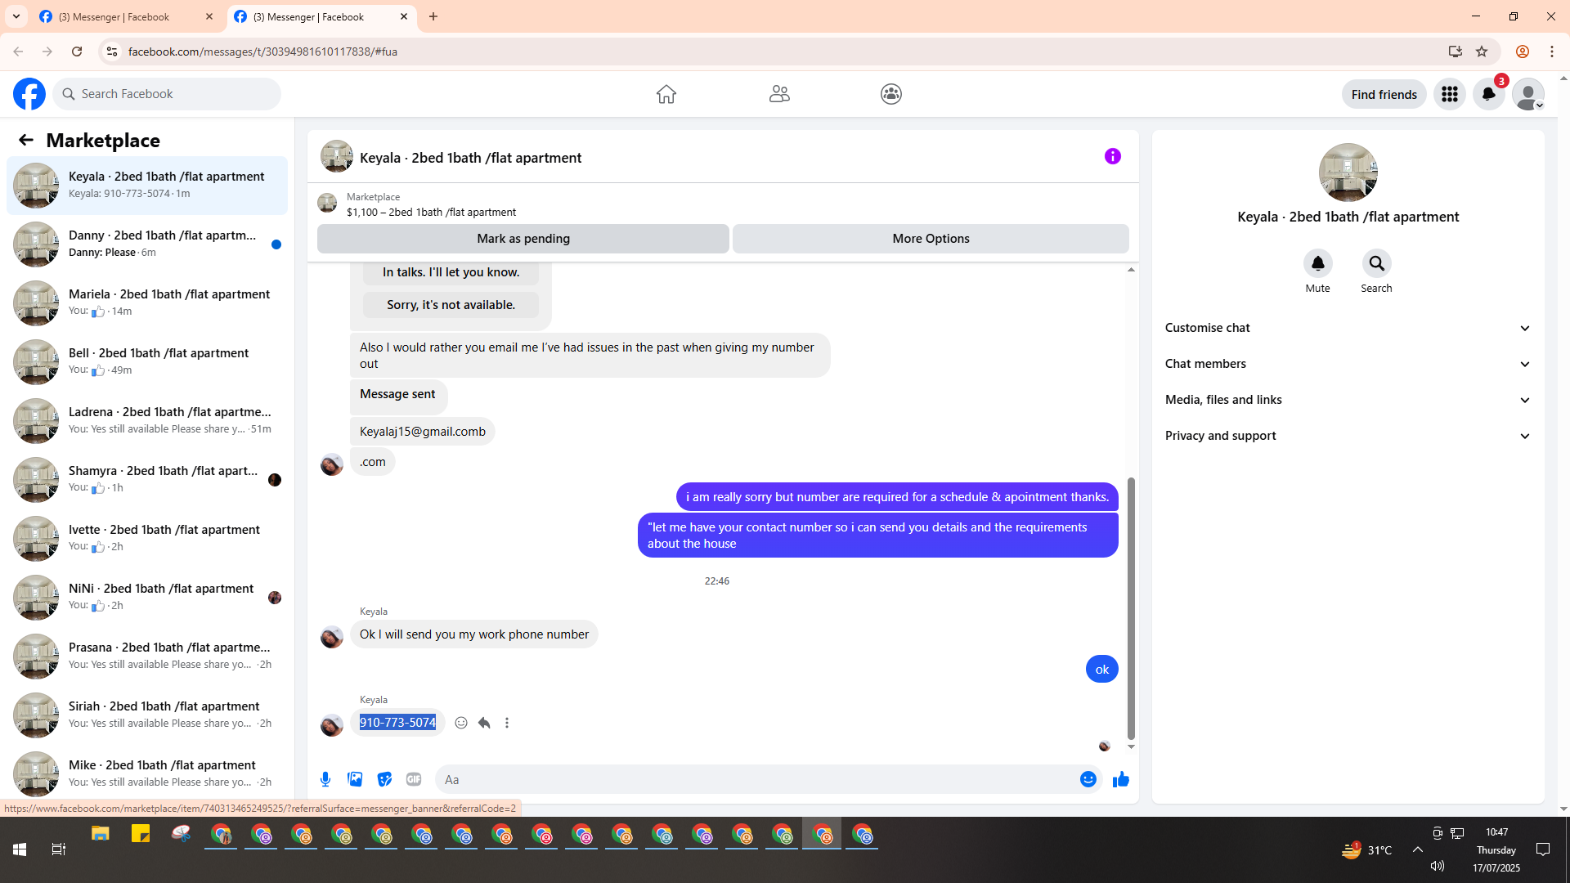Open the Mariela conversation

point(147,303)
